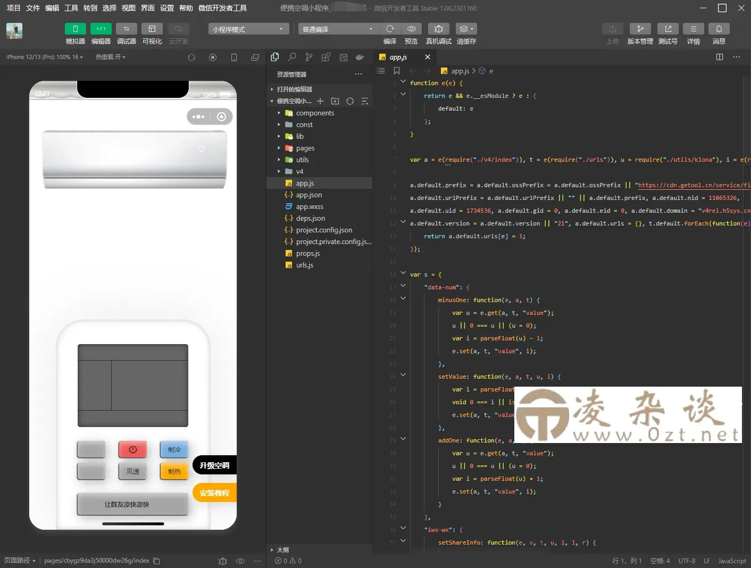Tap the red power button on remote
751x568 pixels.
[133, 449]
